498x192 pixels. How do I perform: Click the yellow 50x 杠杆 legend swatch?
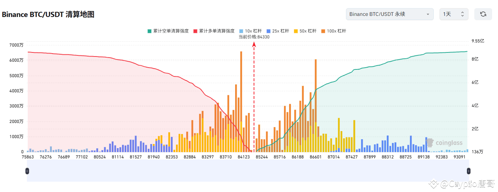(295, 31)
